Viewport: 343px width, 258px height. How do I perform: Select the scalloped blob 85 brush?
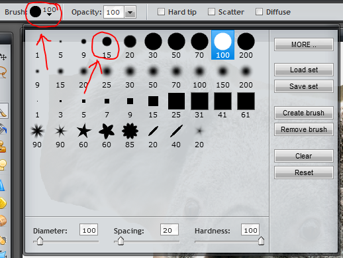click(130, 135)
